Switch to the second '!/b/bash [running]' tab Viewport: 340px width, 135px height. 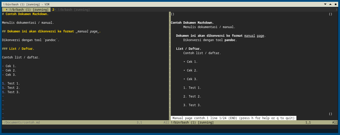(71, 10)
